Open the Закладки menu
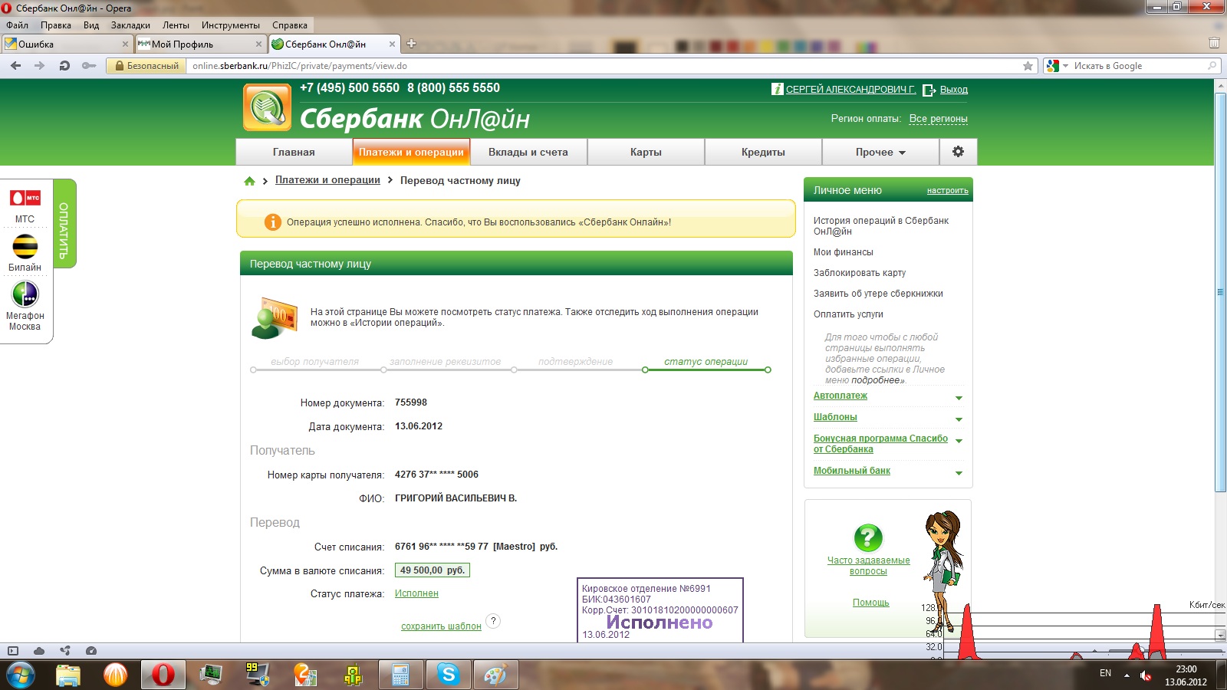This screenshot has height=690, width=1227. [x=130, y=25]
